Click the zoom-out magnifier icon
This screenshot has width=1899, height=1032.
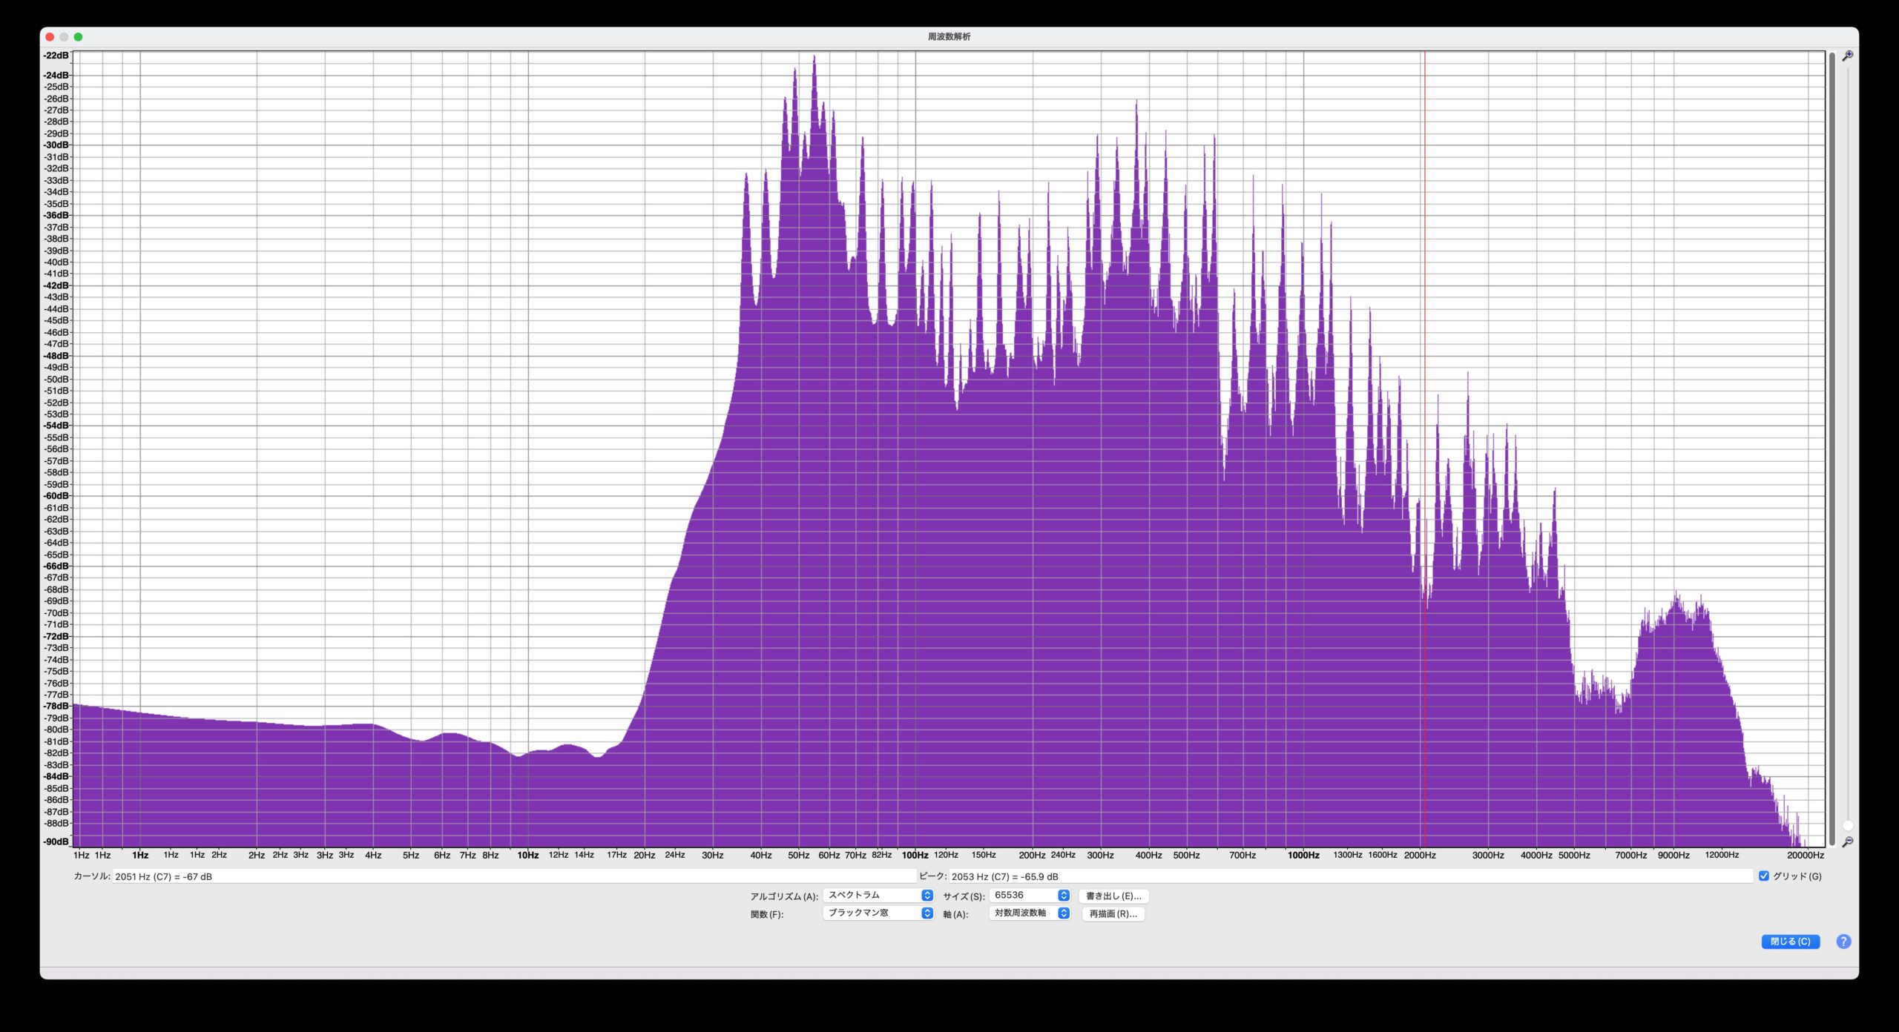[1847, 842]
